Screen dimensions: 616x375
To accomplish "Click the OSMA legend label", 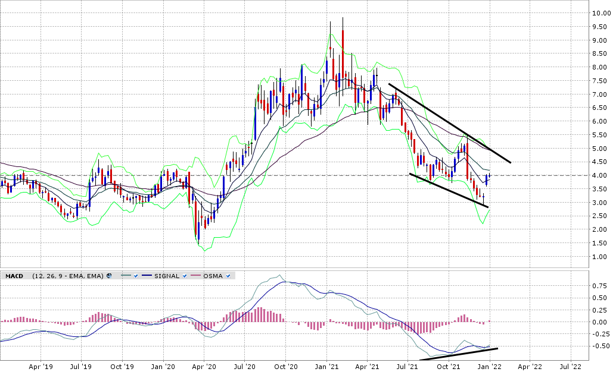I will (x=214, y=276).
